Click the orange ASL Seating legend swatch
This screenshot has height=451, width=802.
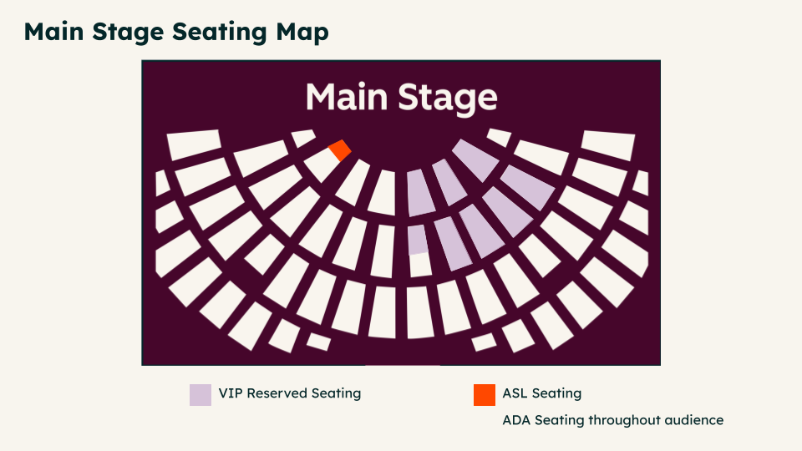click(x=485, y=395)
